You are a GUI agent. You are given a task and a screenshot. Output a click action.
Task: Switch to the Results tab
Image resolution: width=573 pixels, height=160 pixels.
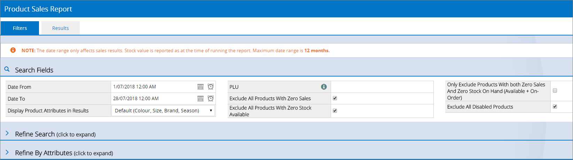(x=61, y=28)
